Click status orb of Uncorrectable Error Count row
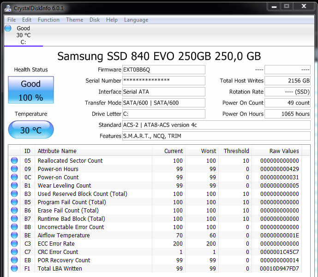318x277 pixels. (x=14, y=227)
